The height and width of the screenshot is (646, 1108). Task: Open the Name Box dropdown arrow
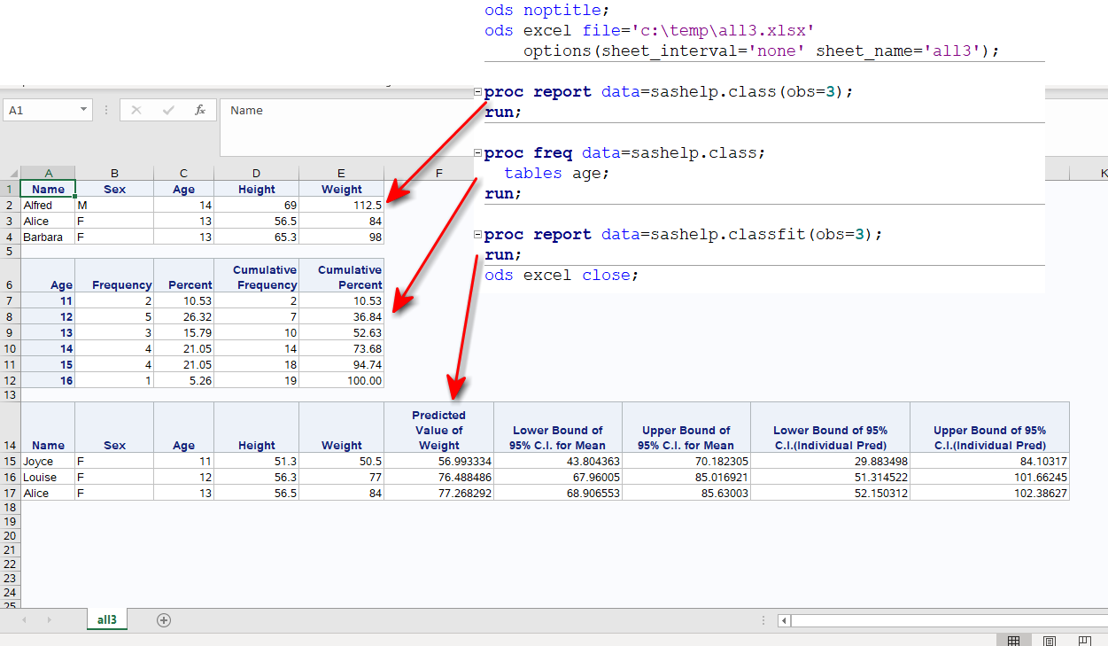(x=84, y=110)
